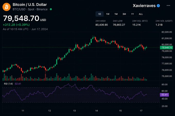
Task: Choose the 1Y timeframe
Action: [x=133, y=14]
